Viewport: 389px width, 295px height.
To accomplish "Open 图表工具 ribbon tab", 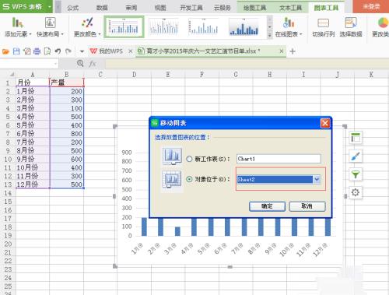I will tap(326, 8).
